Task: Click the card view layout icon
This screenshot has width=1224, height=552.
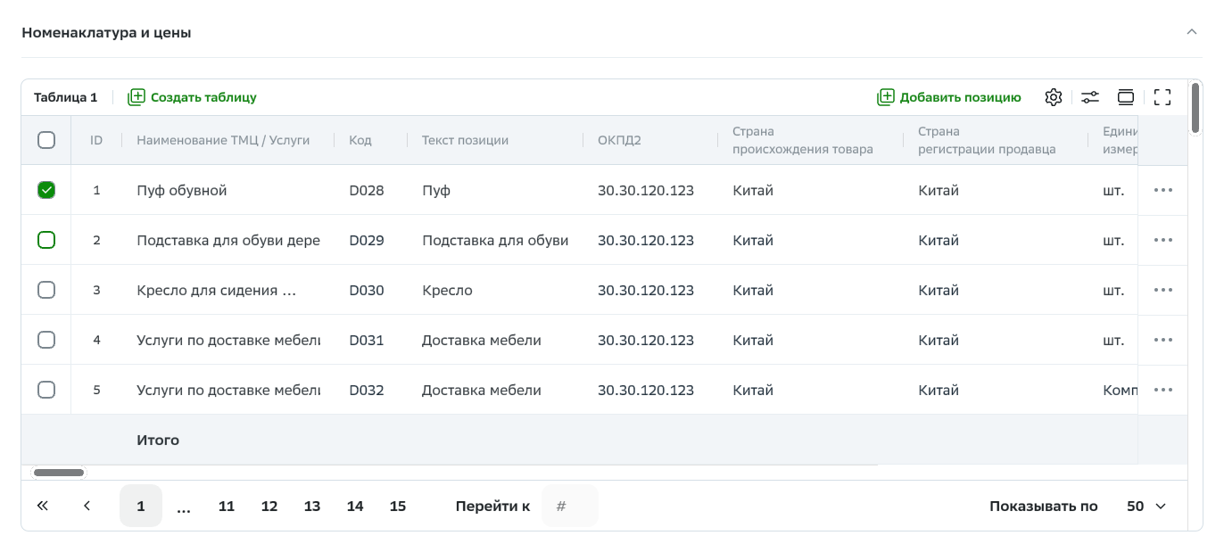Action: pos(1126,97)
